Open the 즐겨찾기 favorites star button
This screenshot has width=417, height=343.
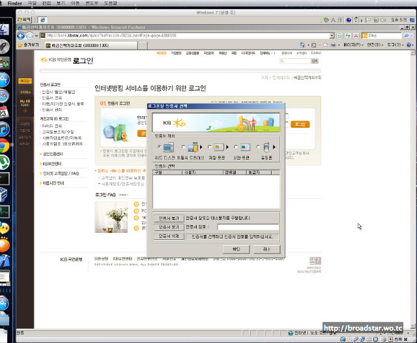[28, 45]
